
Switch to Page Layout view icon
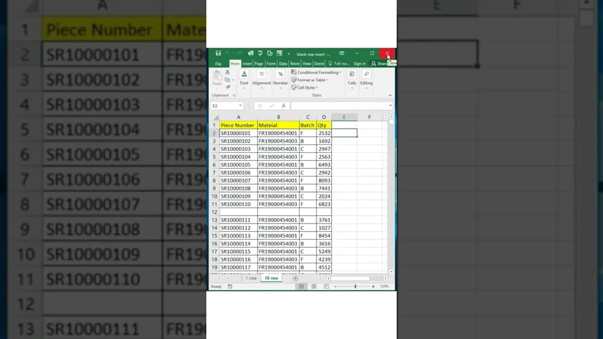tap(314, 286)
